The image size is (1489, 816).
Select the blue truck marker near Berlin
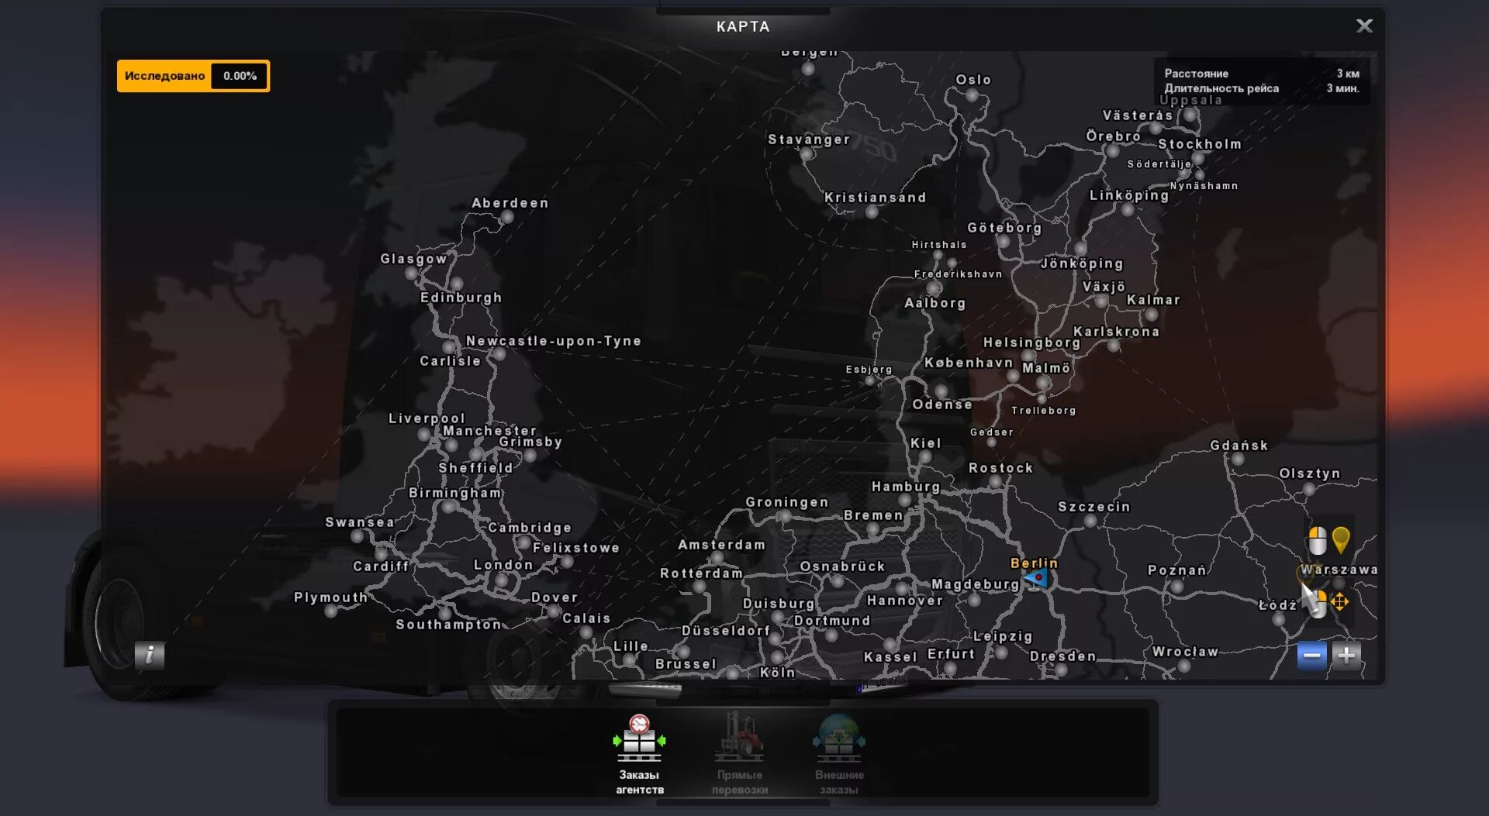tap(1037, 578)
